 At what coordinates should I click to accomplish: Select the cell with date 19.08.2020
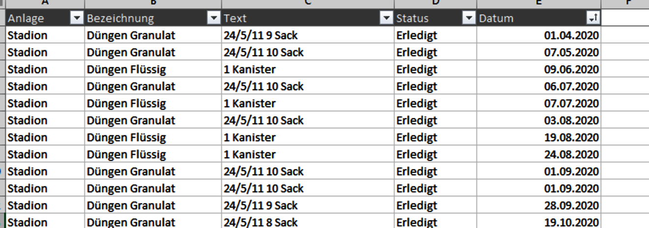click(x=538, y=137)
